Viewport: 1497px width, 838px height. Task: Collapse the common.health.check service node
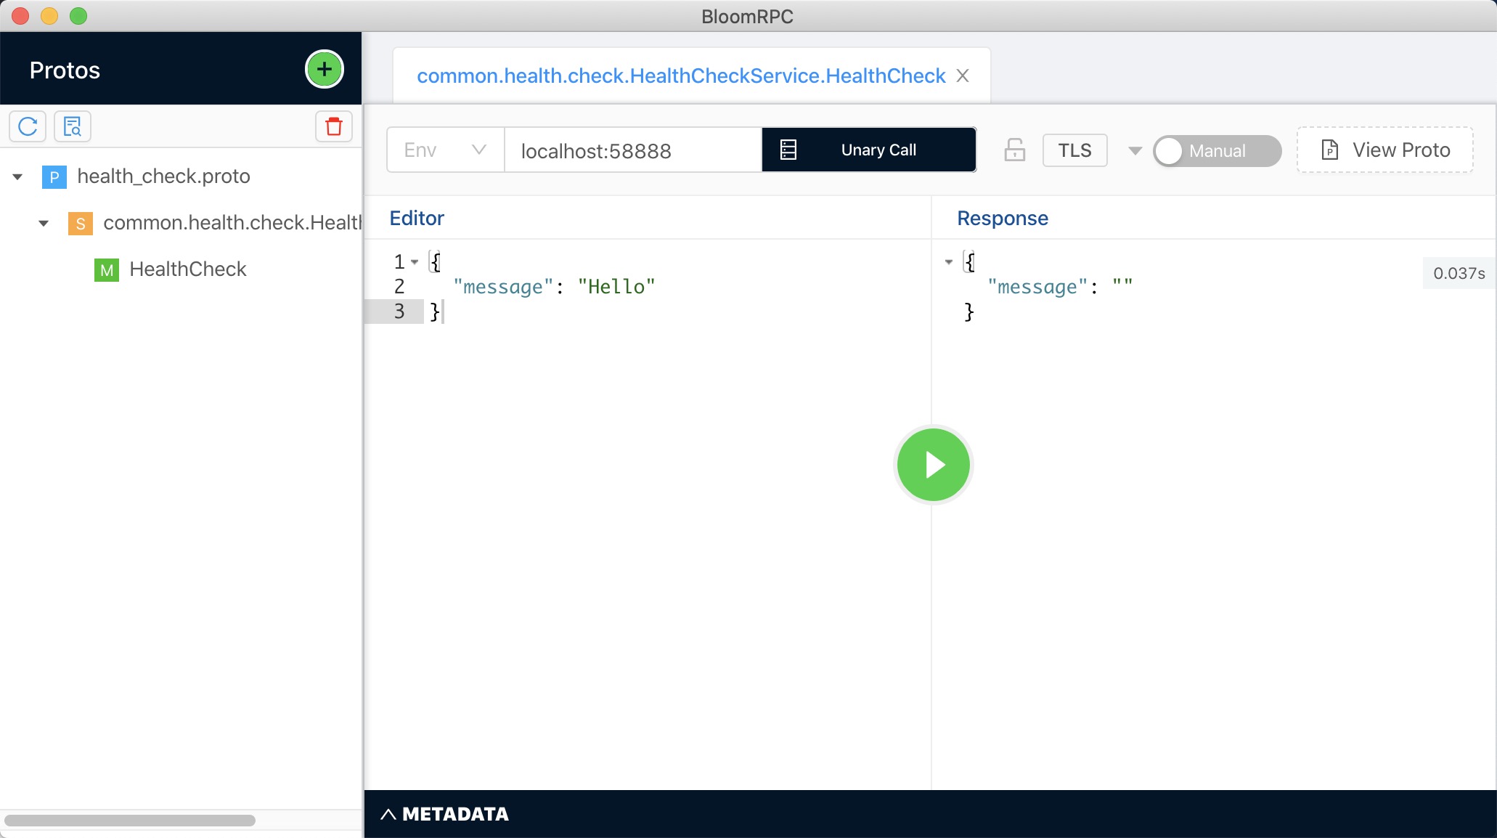[x=44, y=223]
